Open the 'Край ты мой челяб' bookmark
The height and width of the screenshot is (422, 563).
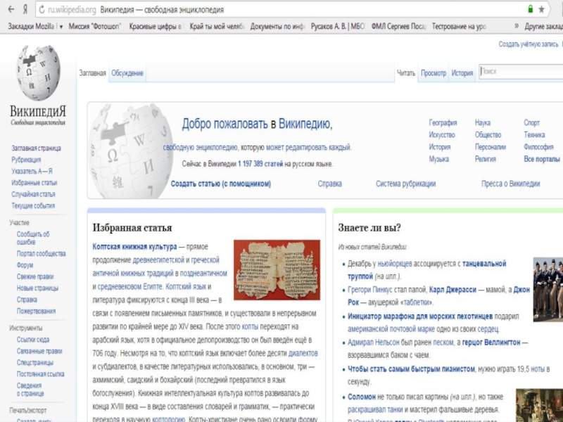tap(217, 26)
